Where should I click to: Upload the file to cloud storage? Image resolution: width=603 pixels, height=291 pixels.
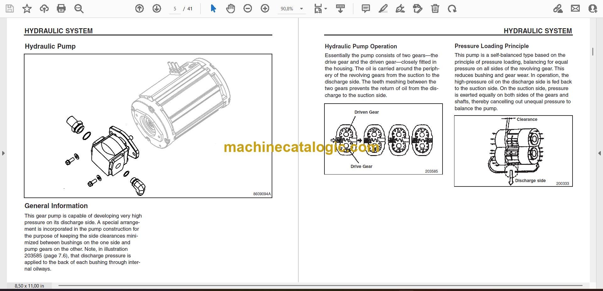pos(44,8)
